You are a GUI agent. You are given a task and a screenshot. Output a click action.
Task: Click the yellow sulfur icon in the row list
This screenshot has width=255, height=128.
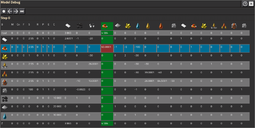(x=5, y=57)
